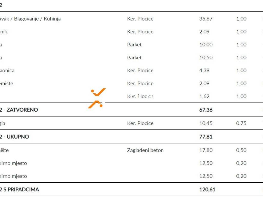Select the 4,39 area value
The width and height of the screenshot is (263, 197).
[x=204, y=71]
